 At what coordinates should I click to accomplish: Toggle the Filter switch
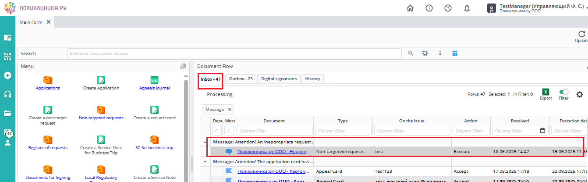(x=563, y=92)
